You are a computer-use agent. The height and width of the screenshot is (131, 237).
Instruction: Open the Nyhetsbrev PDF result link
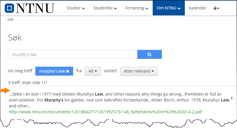105,112
